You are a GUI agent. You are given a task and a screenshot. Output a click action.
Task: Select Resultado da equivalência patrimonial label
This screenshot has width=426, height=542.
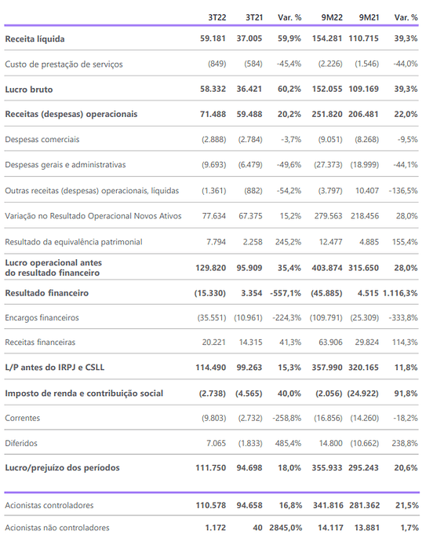74,242
